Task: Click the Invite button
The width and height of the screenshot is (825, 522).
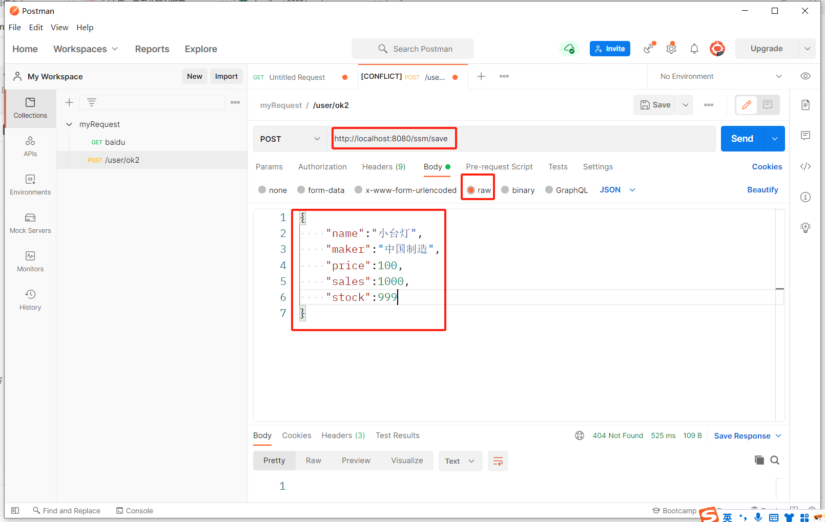Action: [610, 49]
